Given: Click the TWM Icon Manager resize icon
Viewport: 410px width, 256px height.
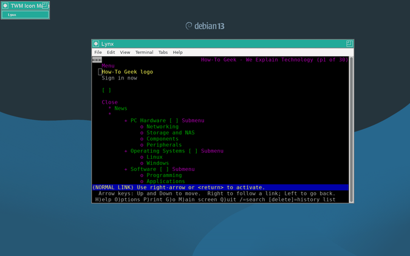Looking at the screenshot, I should pyautogui.click(x=45, y=5).
